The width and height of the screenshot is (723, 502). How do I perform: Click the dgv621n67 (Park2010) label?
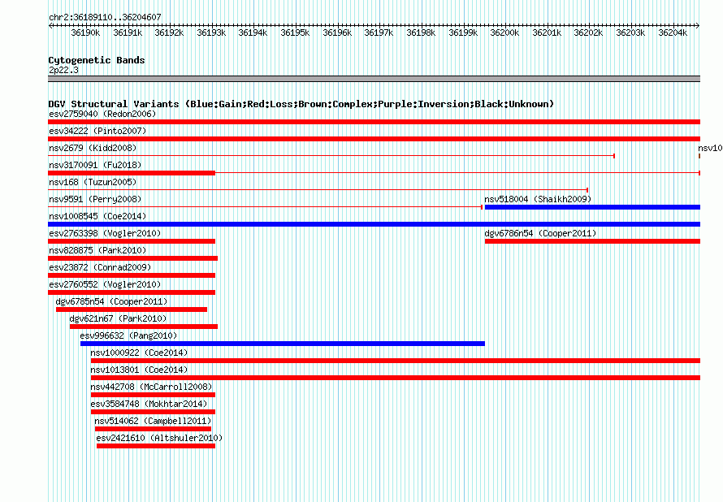(x=118, y=318)
